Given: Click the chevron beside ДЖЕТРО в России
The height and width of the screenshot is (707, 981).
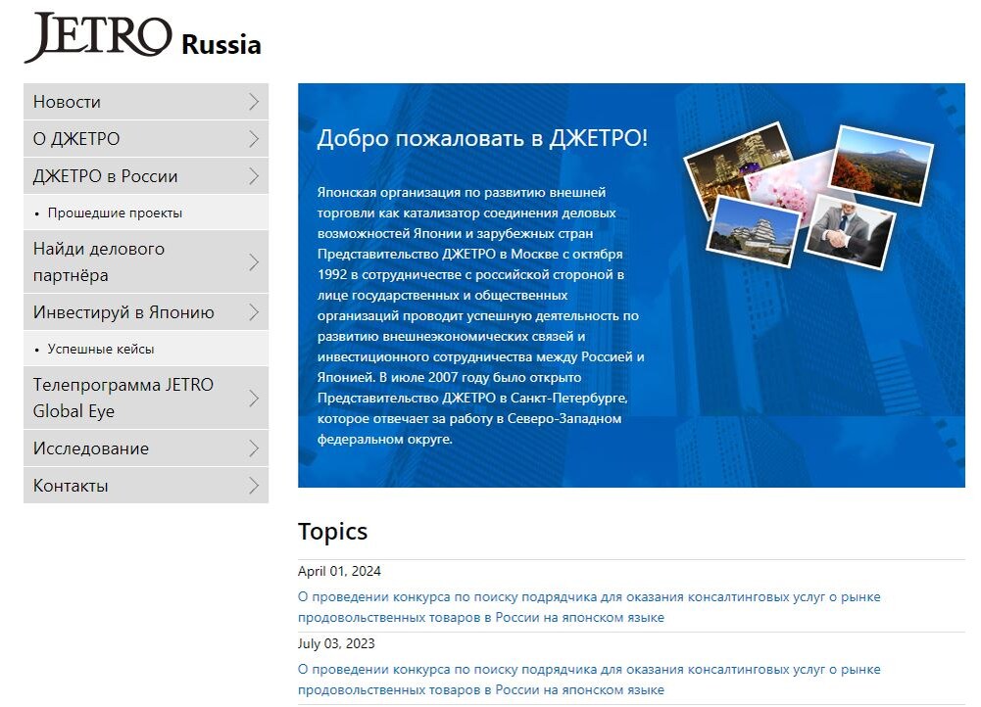Looking at the screenshot, I should [x=254, y=175].
